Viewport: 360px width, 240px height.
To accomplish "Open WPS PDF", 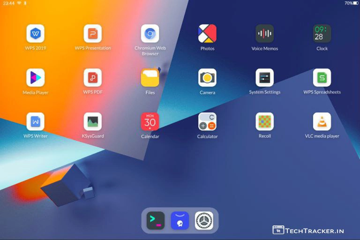I will click(x=93, y=78).
